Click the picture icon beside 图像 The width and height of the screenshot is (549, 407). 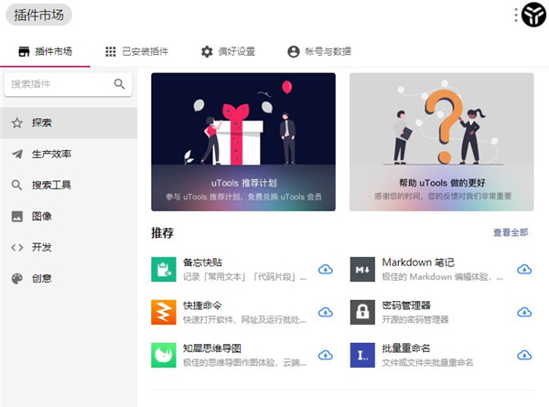pos(16,216)
